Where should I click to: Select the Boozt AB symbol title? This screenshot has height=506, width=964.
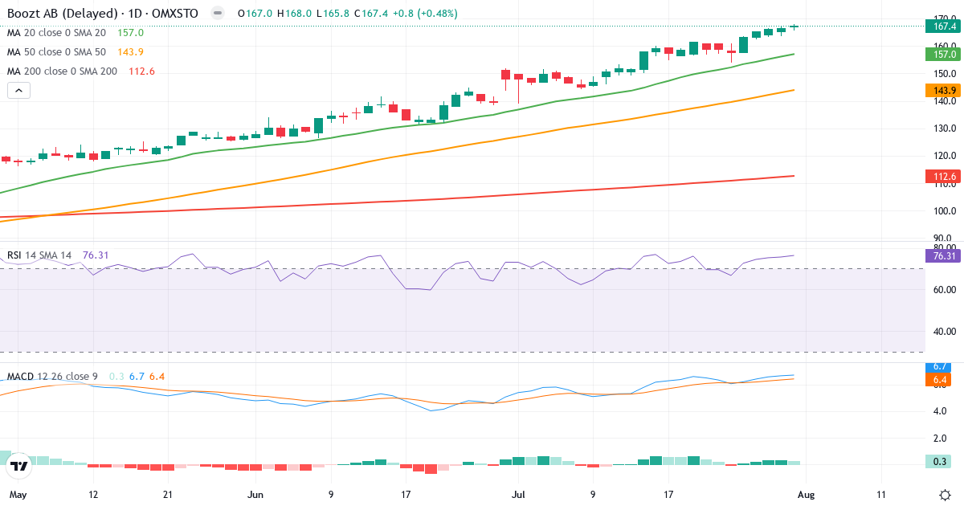[x=102, y=14]
